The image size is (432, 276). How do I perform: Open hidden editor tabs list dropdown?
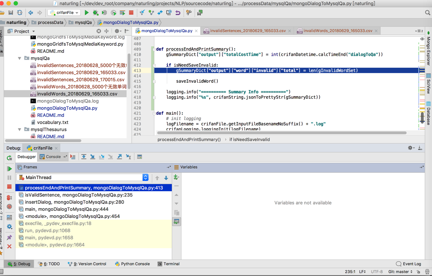pos(419,31)
